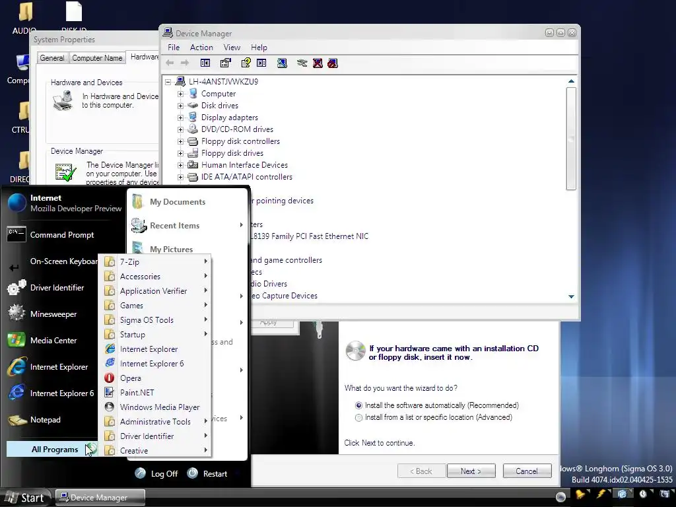Open the Help menu in Device Manager

[x=259, y=48]
